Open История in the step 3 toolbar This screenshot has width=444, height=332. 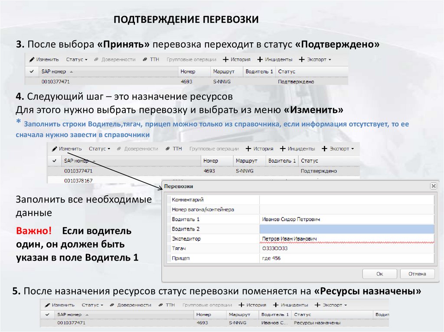[237, 59]
